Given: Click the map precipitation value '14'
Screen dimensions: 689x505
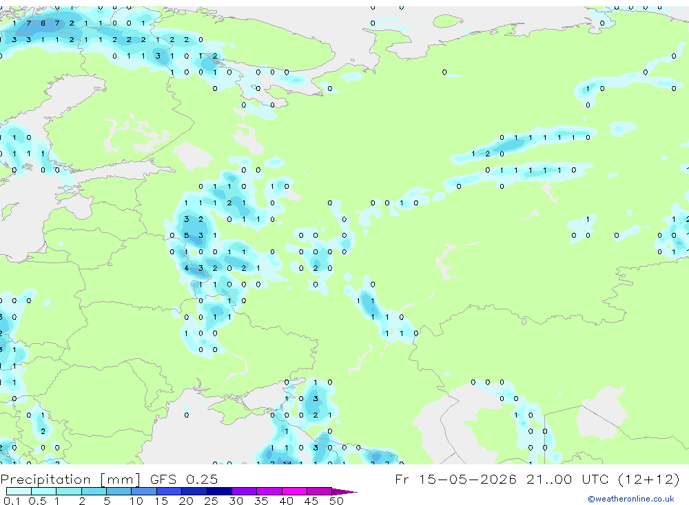Looking at the screenshot, I should (x=287, y=463).
